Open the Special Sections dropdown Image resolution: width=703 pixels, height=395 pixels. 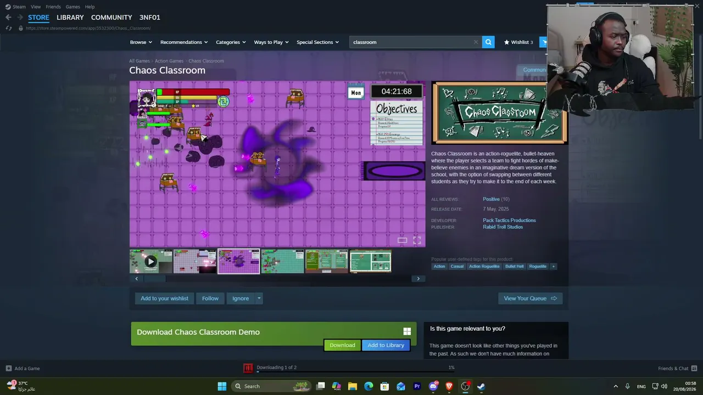(318, 42)
